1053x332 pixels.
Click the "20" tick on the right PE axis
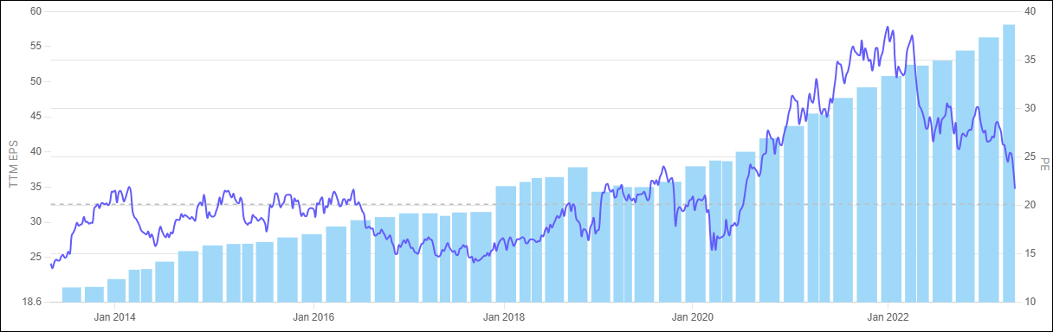click(x=1030, y=205)
